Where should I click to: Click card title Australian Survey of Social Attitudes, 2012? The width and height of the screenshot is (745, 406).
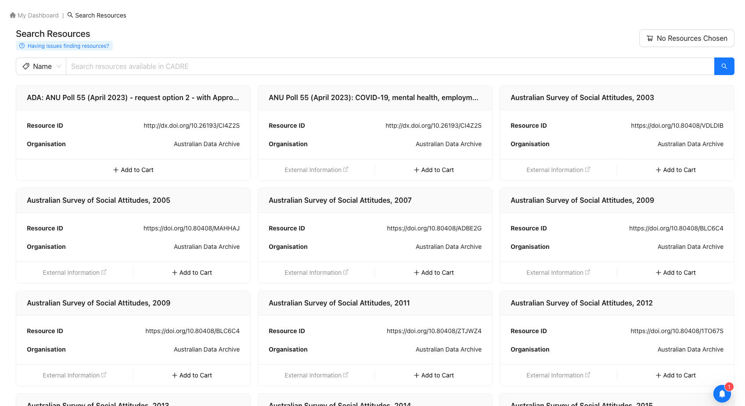click(x=582, y=303)
